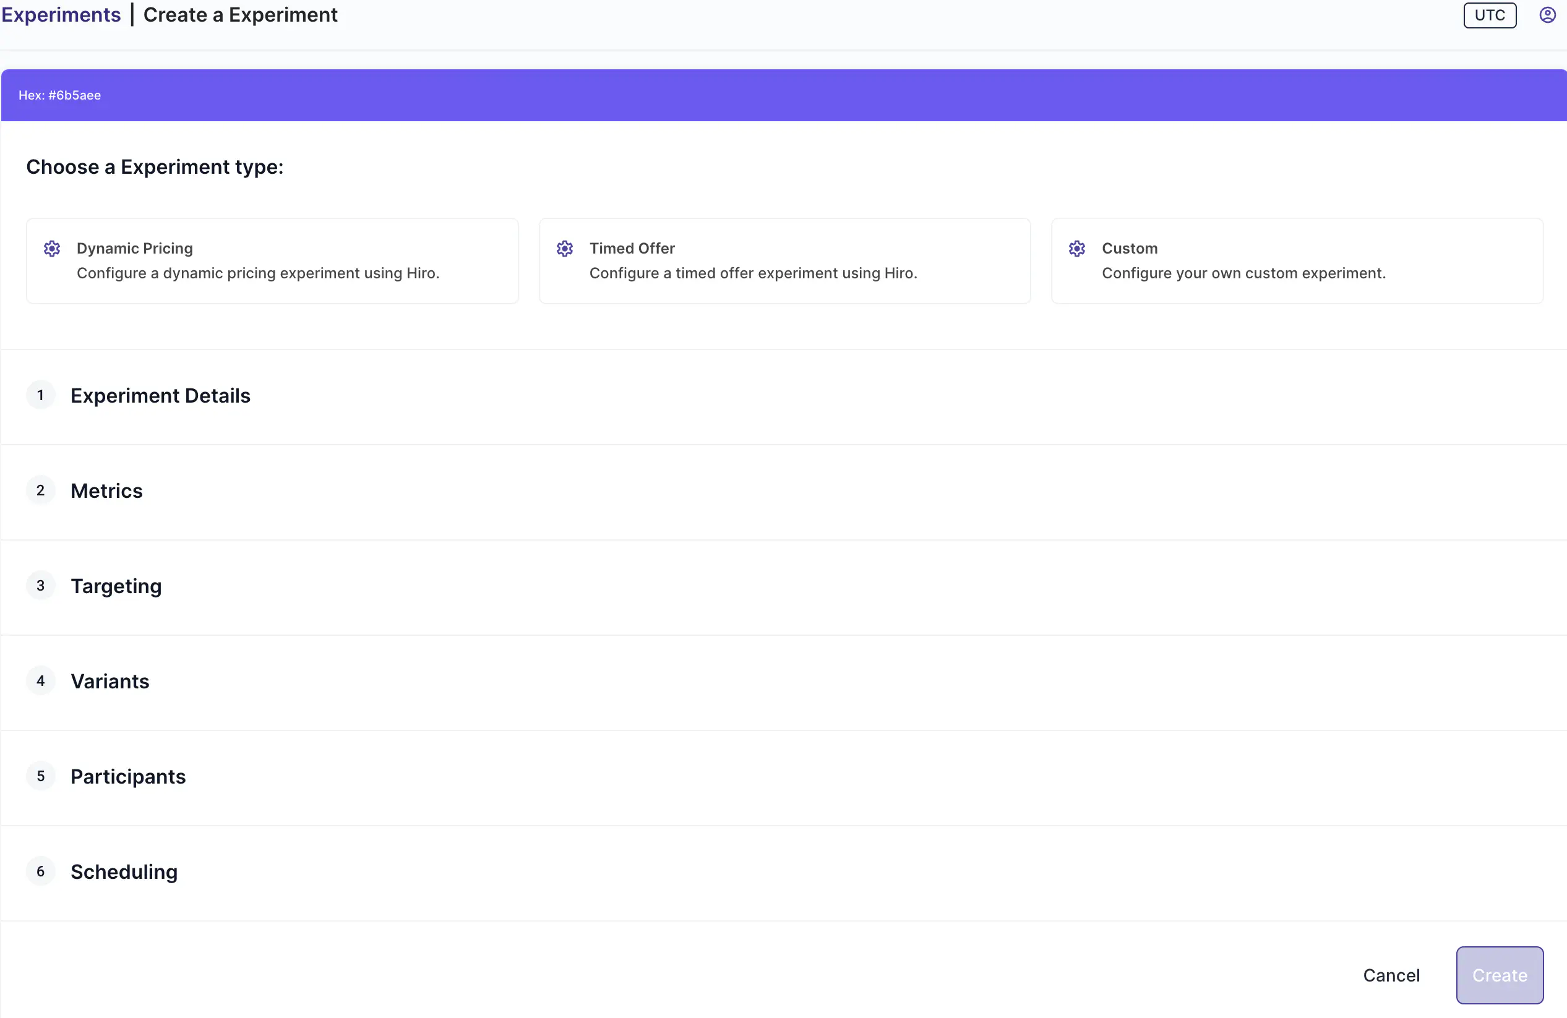Click step number 4 circle

click(41, 680)
